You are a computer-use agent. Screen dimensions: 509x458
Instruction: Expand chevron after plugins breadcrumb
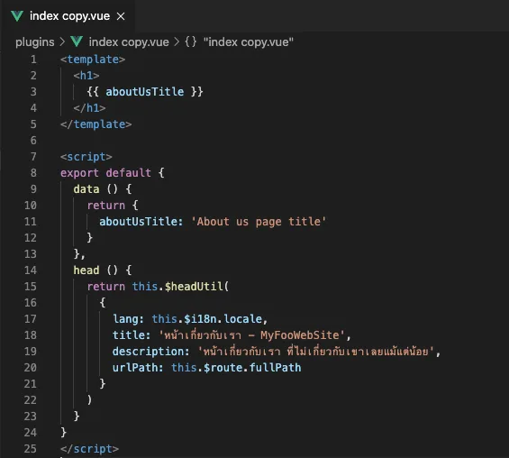pos(63,41)
